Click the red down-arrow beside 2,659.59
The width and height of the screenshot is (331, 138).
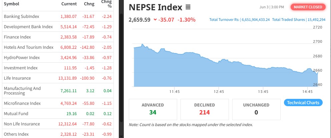(x=155, y=20)
